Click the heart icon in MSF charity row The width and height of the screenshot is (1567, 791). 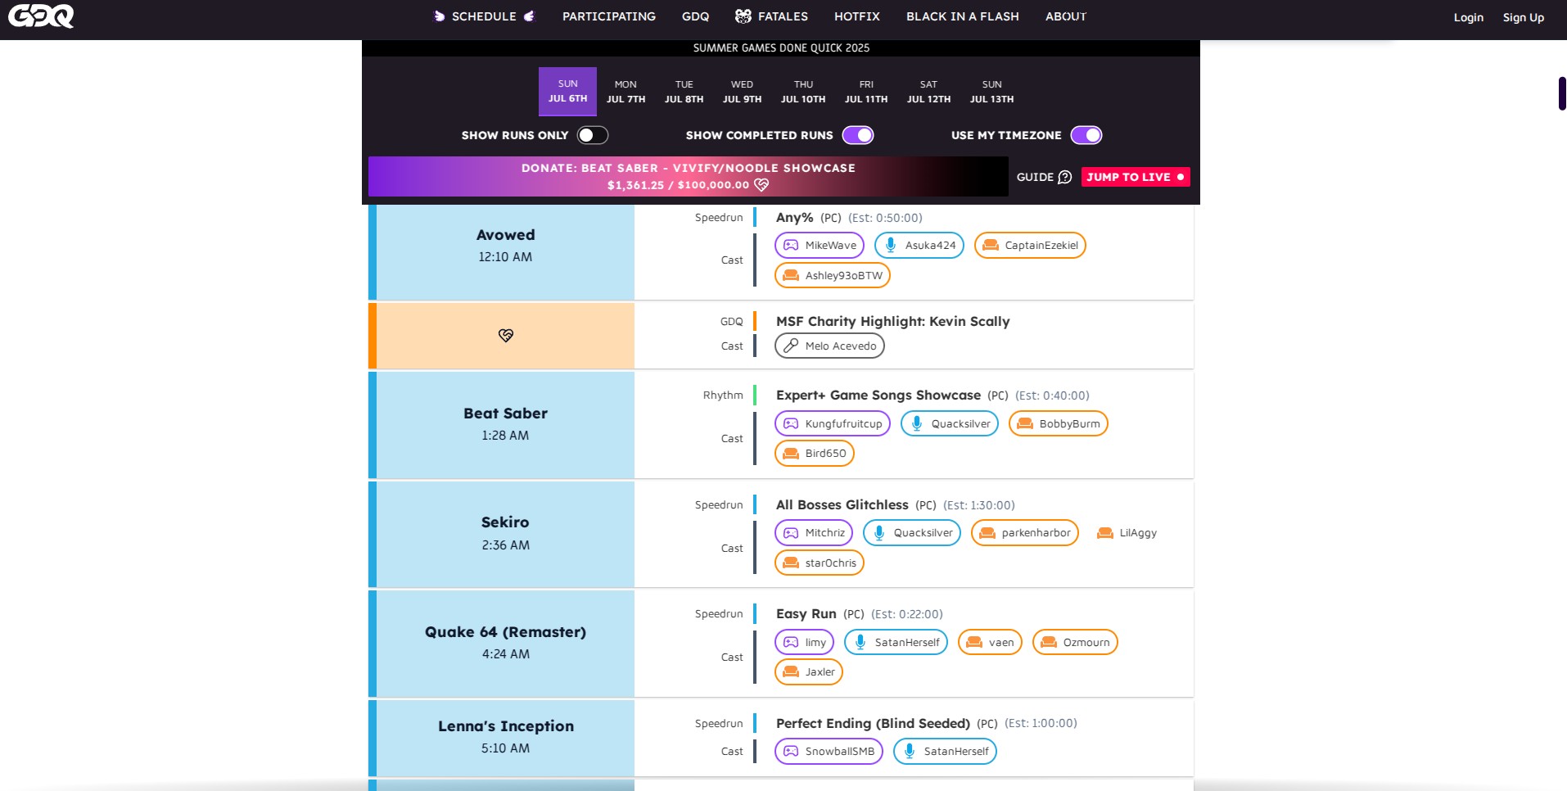(506, 336)
